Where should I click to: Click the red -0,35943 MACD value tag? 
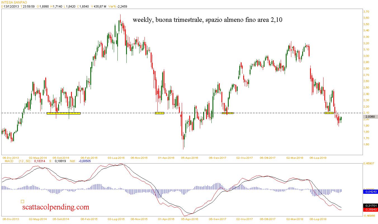point(370,209)
